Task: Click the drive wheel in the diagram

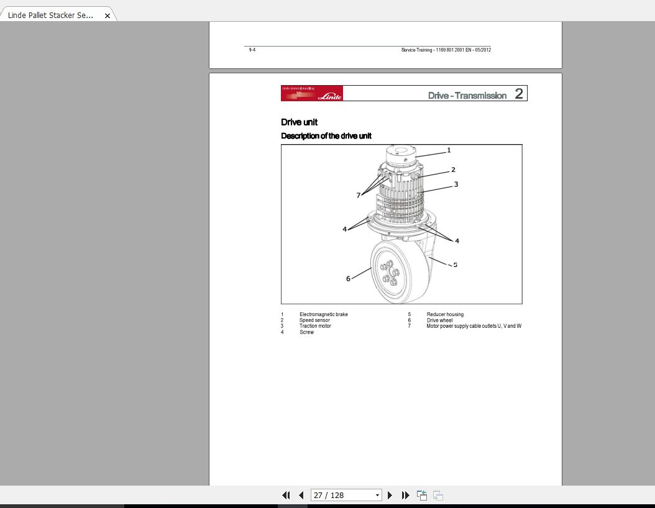Action: click(x=392, y=273)
